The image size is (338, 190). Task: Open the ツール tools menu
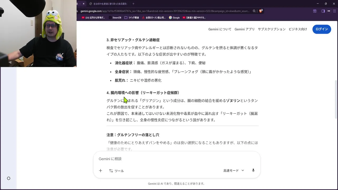tap(116, 171)
